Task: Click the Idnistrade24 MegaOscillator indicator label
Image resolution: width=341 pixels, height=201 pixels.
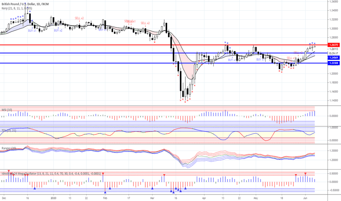Action: click(x=51, y=174)
